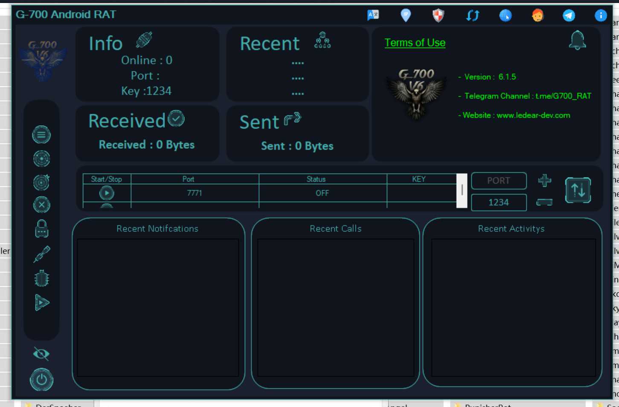Image resolution: width=619 pixels, height=407 pixels.
Task: Open the padlock icon in the sidebar
Action: [x=41, y=229]
